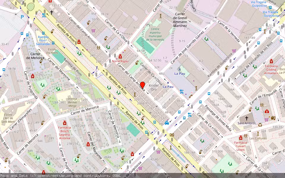285x178 pixels.
Task: Click house number "164B"
Action: point(229,106)
